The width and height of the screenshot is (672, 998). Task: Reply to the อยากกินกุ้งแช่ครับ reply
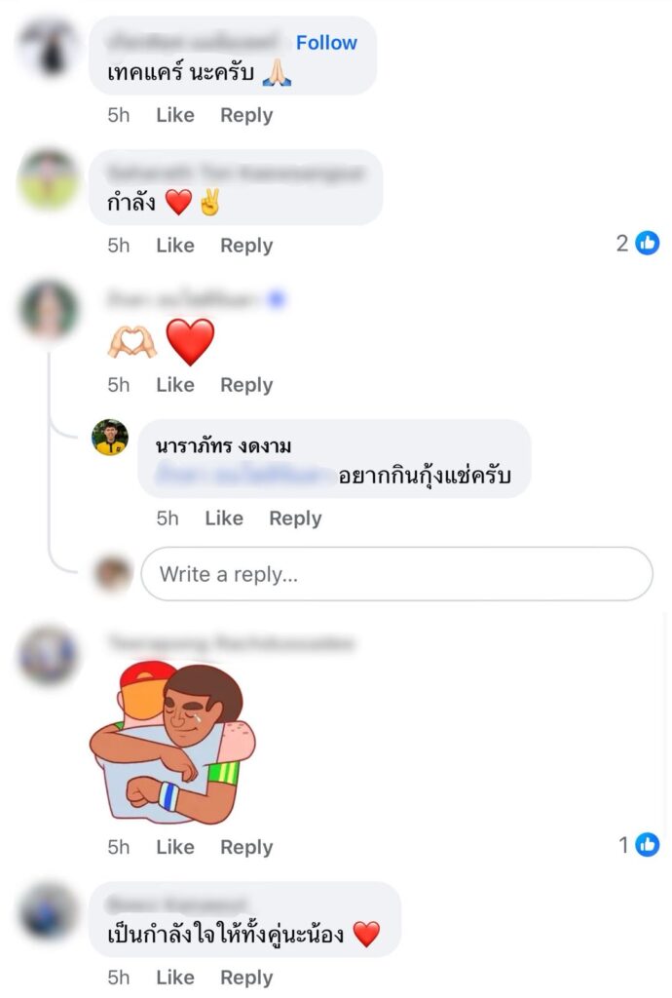pos(295,518)
